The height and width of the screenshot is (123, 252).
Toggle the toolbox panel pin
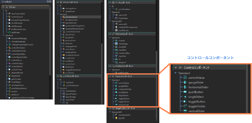[48, 2]
